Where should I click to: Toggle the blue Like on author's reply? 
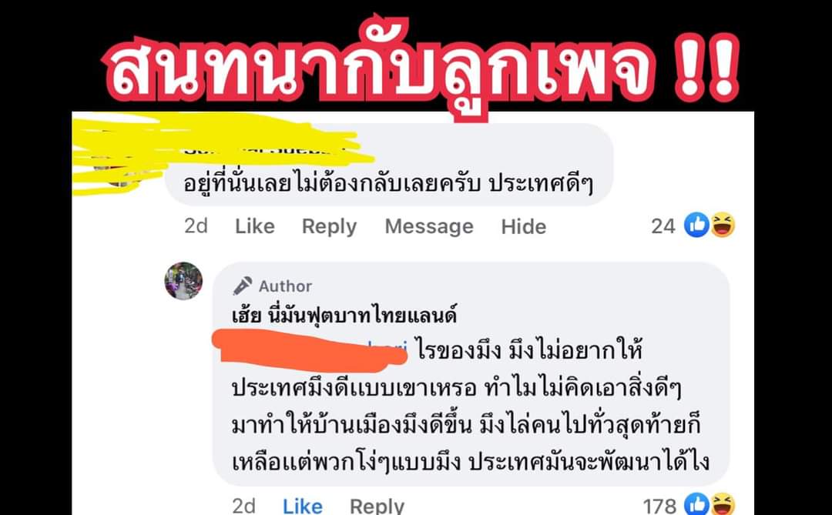coord(303,506)
